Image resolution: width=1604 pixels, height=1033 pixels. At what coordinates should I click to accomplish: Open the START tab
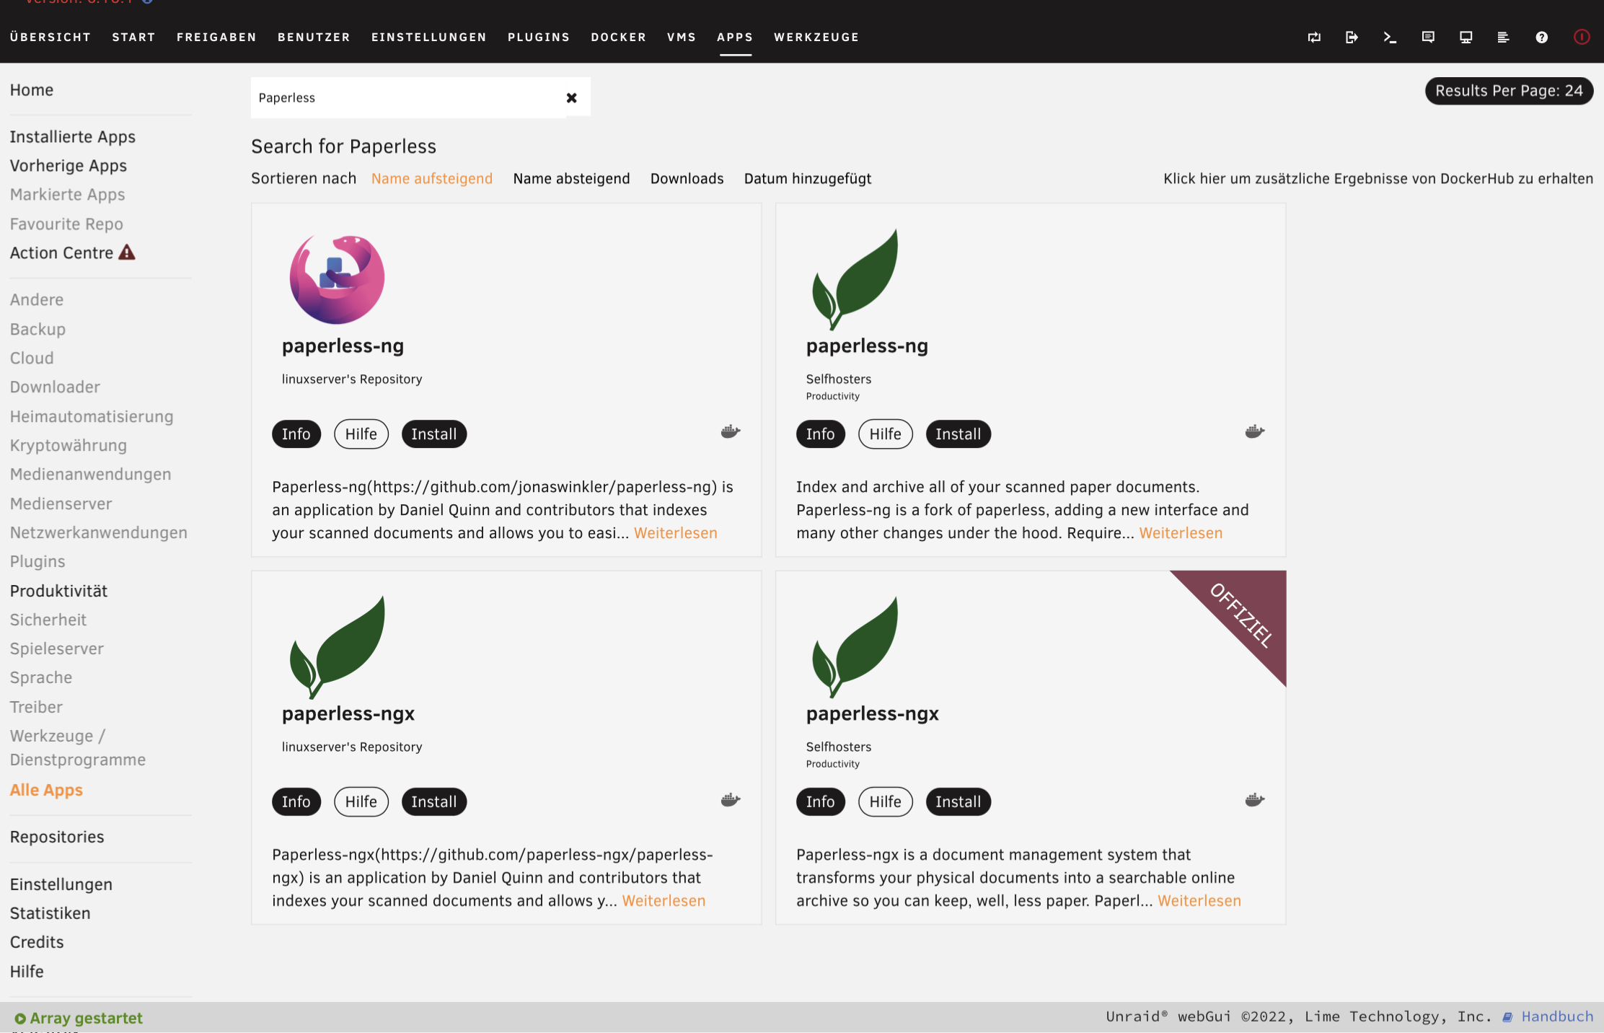click(x=133, y=38)
